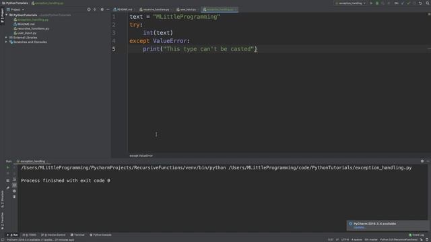The width and height of the screenshot is (431, 242).
Task: Click the info icon in update notification
Action: (350, 224)
